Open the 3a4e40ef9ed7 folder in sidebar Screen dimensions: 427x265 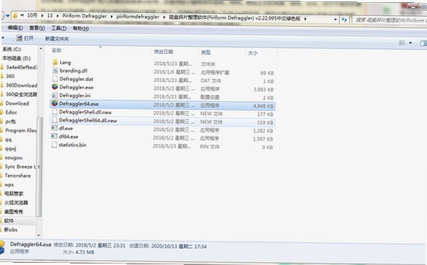click(x=21, y=67)
